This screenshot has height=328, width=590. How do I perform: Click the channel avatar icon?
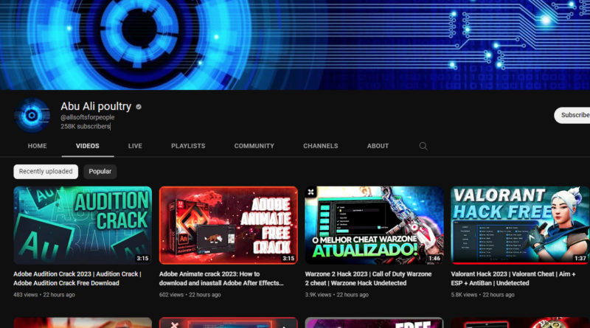point(32,115)
